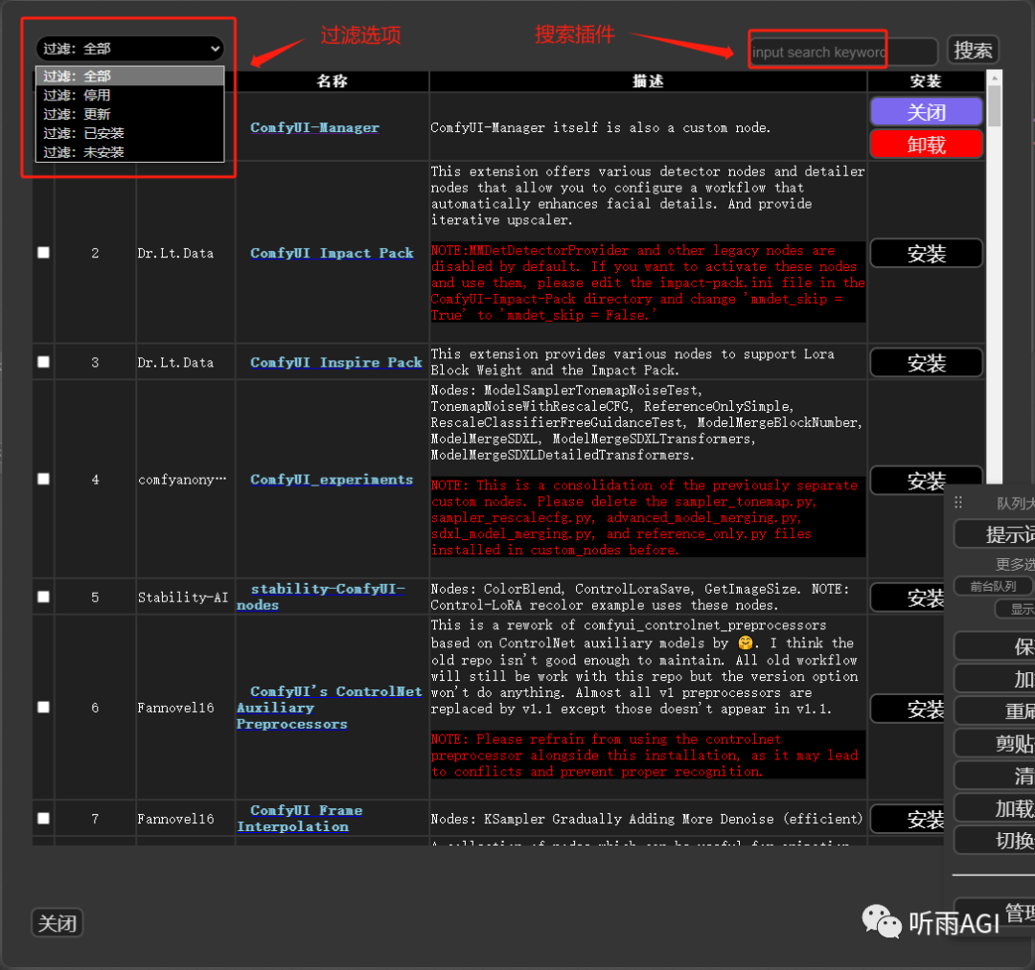Click the 安装 column header
Viewport: 1035px width, 970px height.
tap(926, 81)
